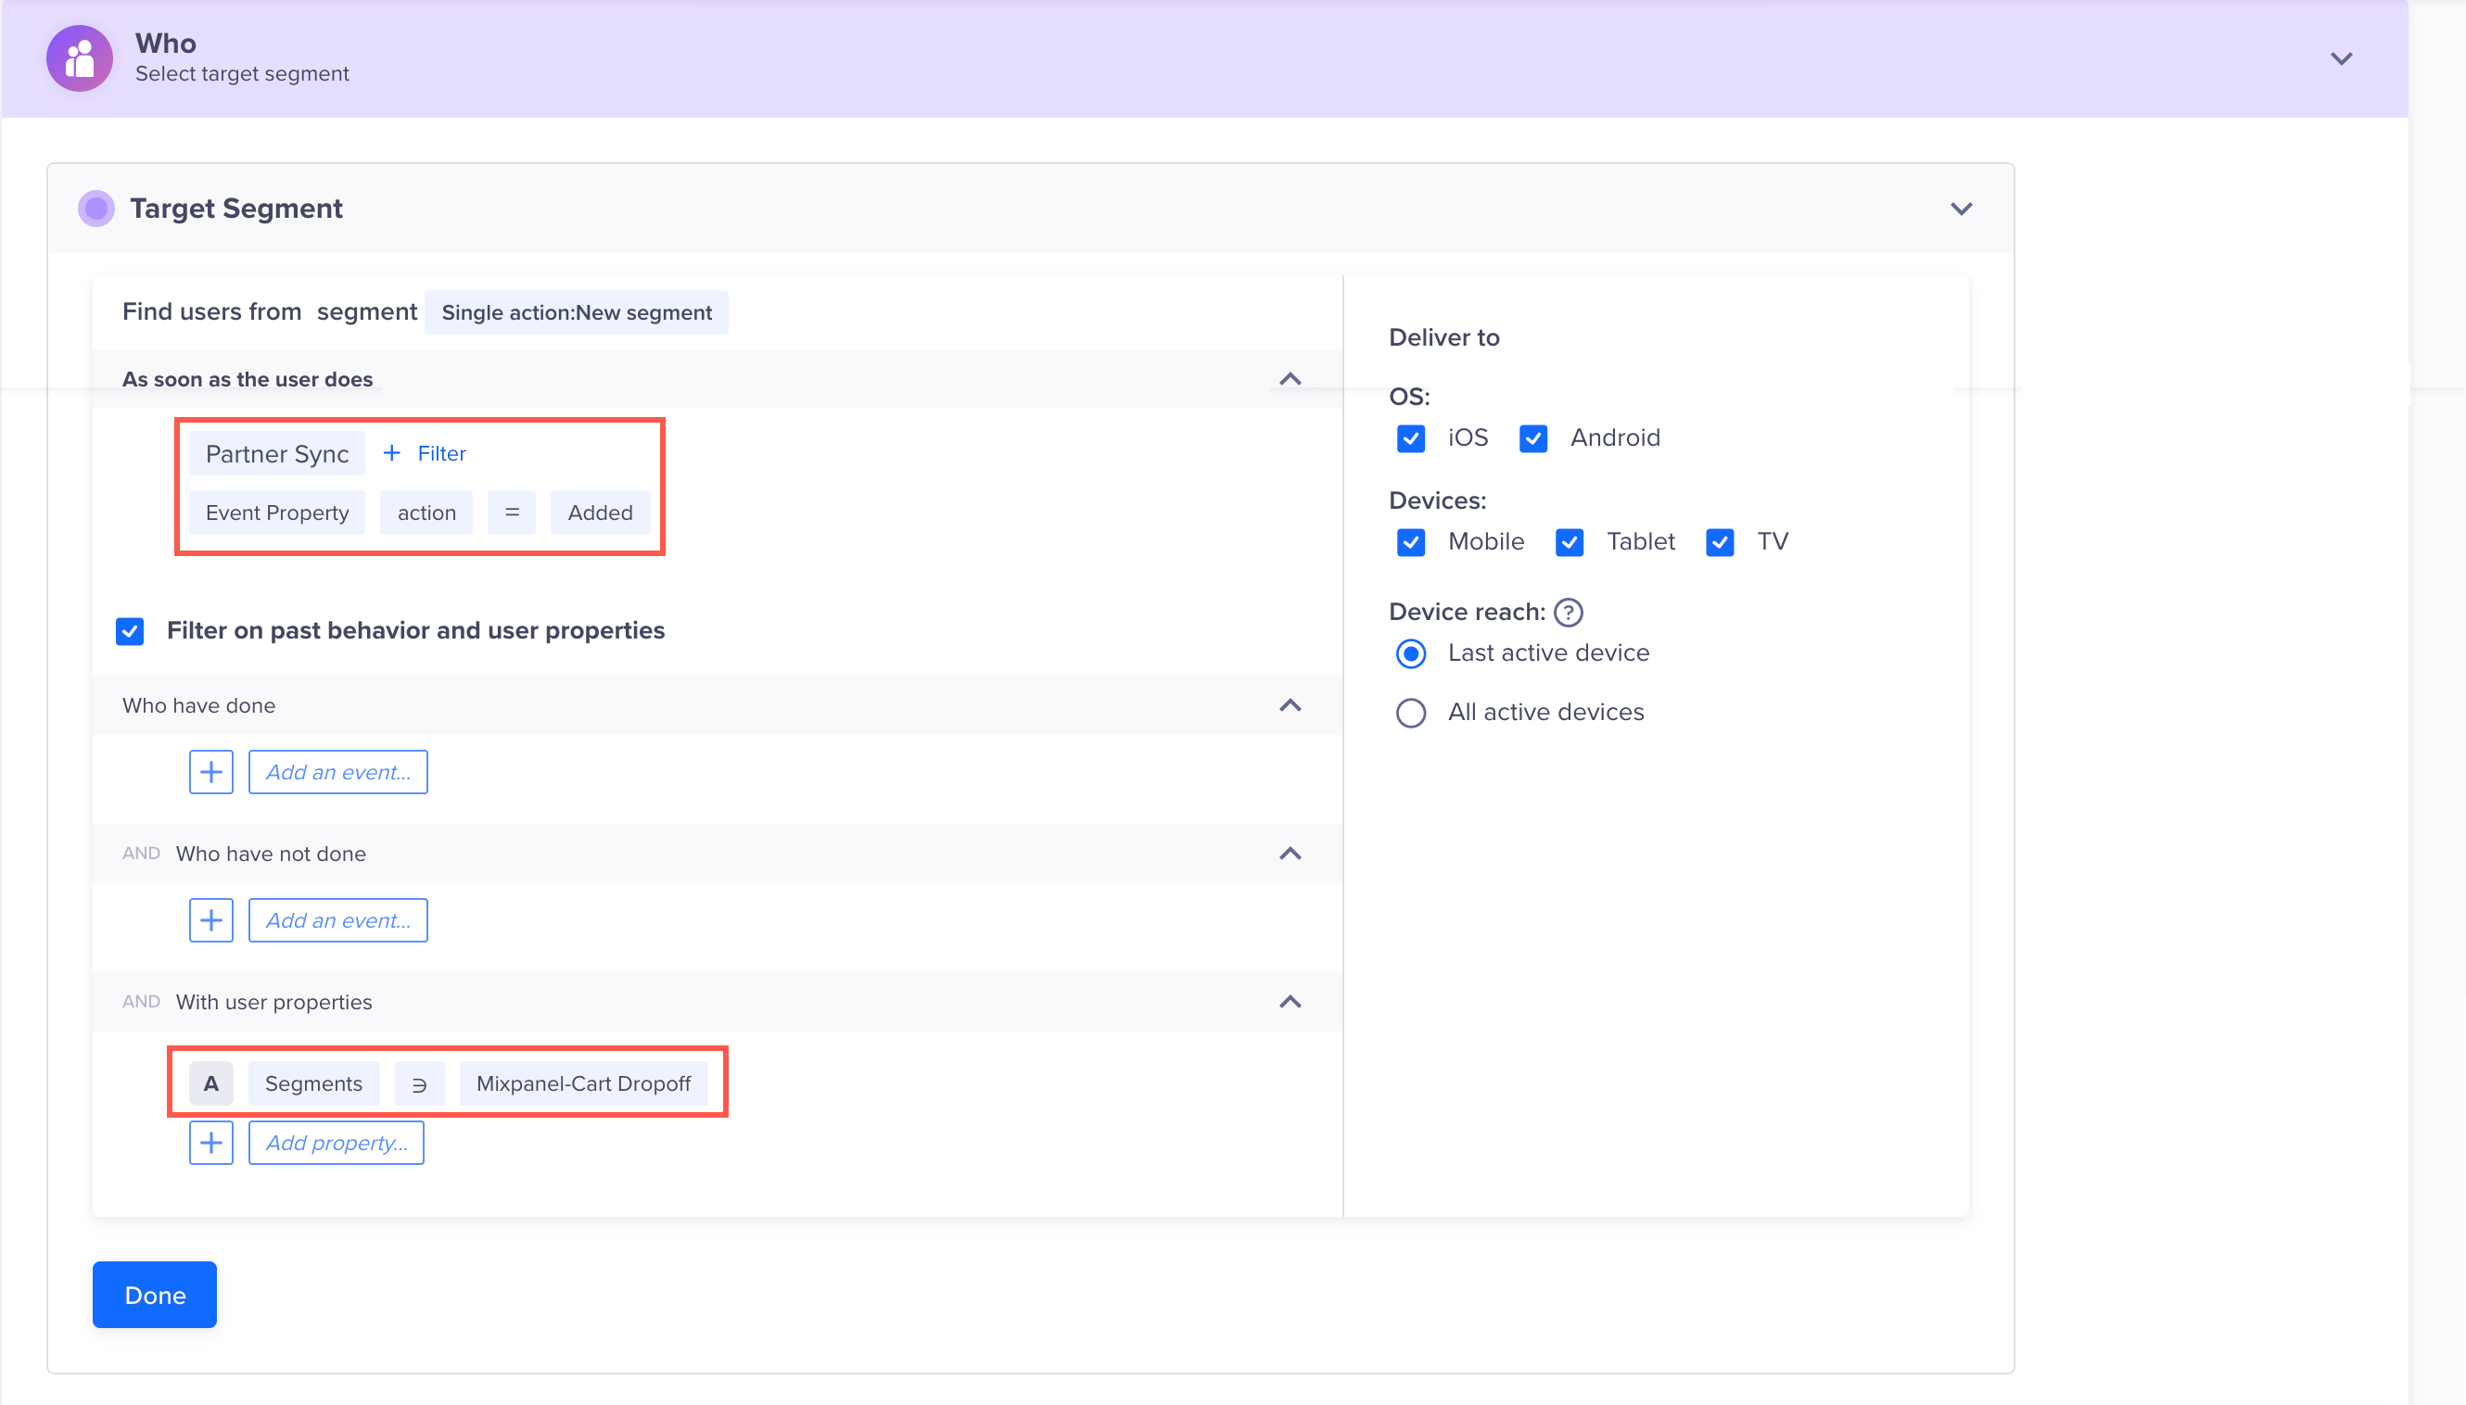Change the contains operator symbol

[419, 1083]
